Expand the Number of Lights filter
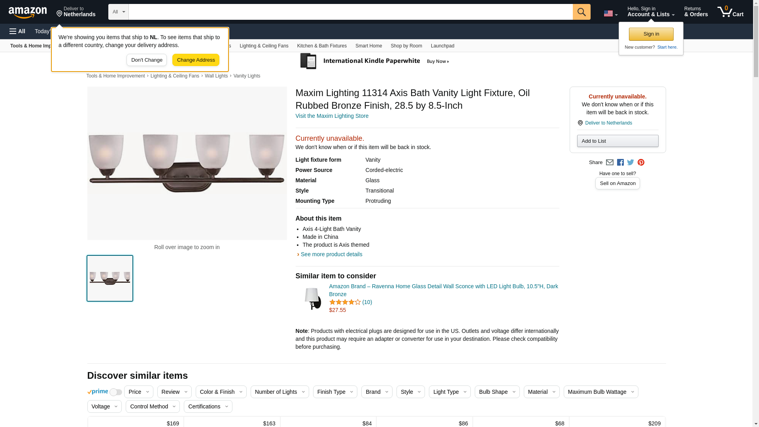This screenshot has height=427, width=759. coord(279,392)
